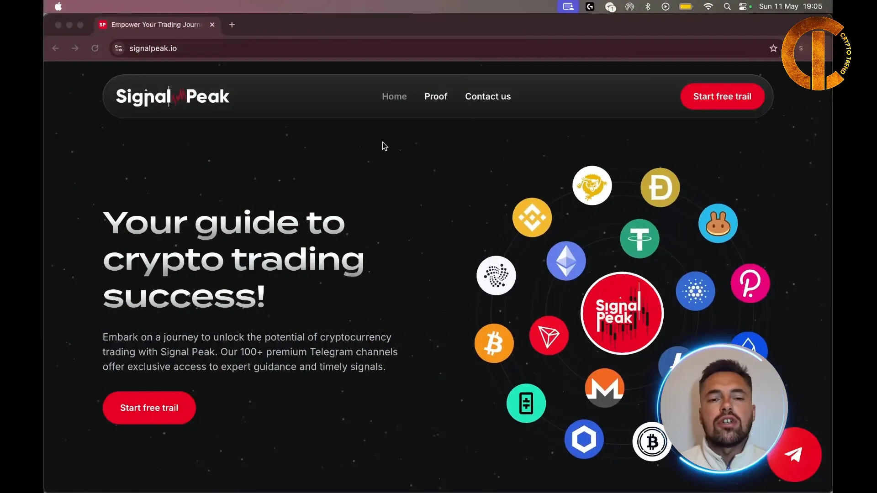Click the Start free trail button below hero text
The height and width of the screenshot is (493, 877).
149,408
